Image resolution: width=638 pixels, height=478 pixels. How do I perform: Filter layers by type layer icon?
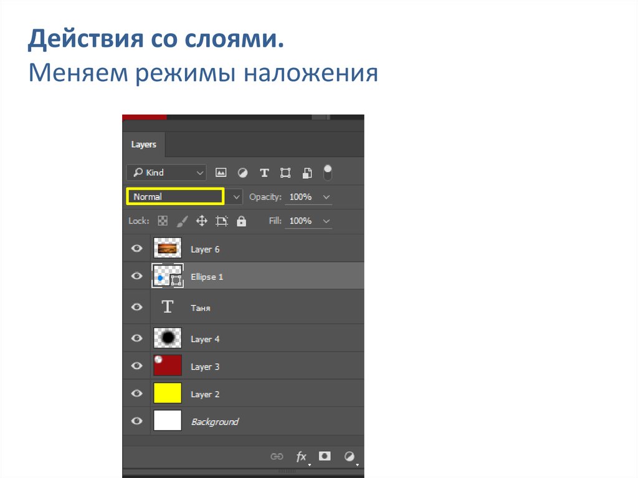pos(264,173)
